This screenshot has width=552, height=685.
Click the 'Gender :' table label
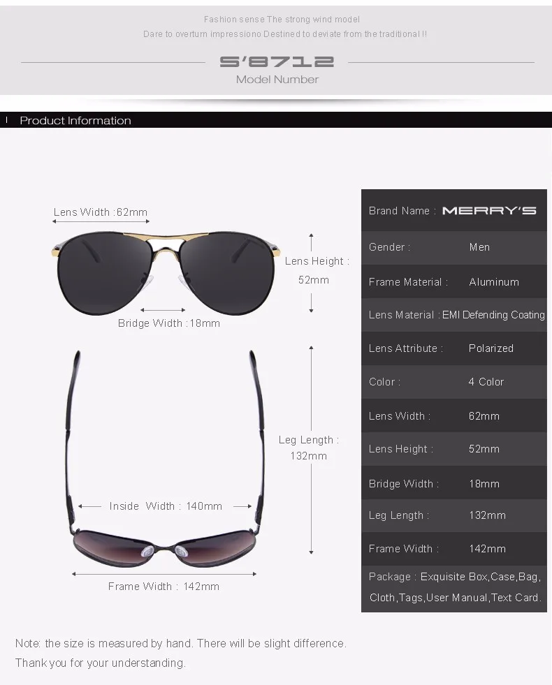coord(389,247)
